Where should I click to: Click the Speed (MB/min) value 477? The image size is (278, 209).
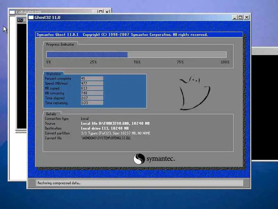[92, 83]
